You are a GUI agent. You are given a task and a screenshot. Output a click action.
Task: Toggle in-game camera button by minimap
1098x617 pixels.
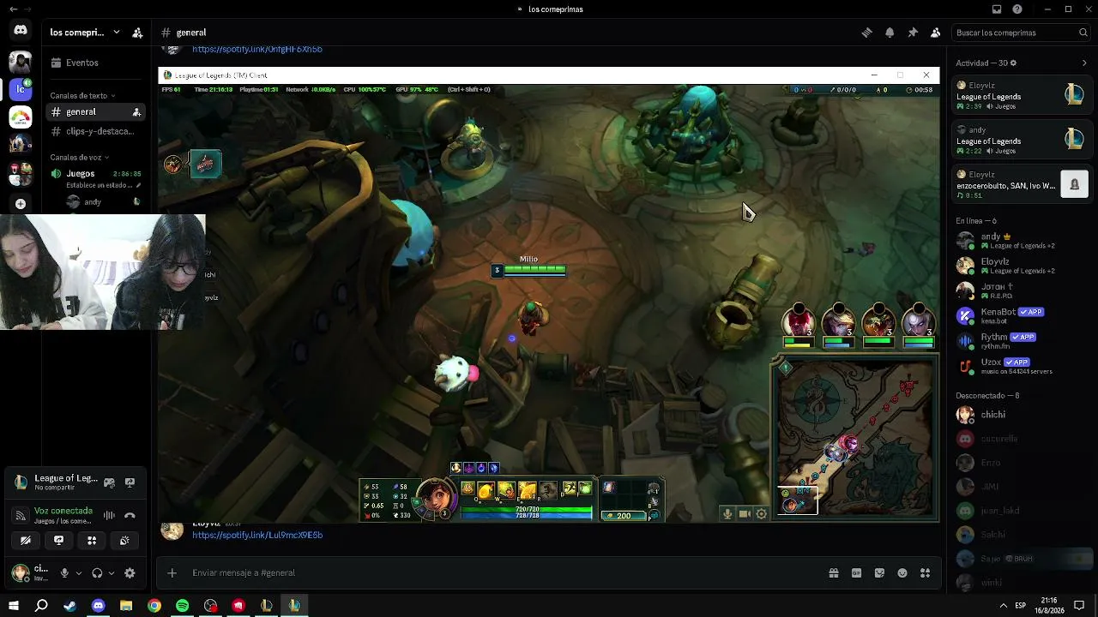pyautogui.click(x=745, y=514)
